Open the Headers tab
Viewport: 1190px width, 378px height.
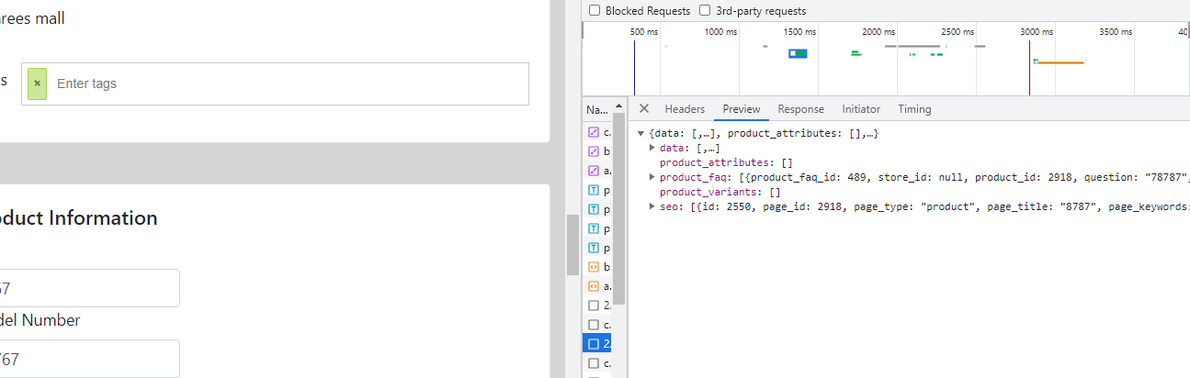coord(685,109)
